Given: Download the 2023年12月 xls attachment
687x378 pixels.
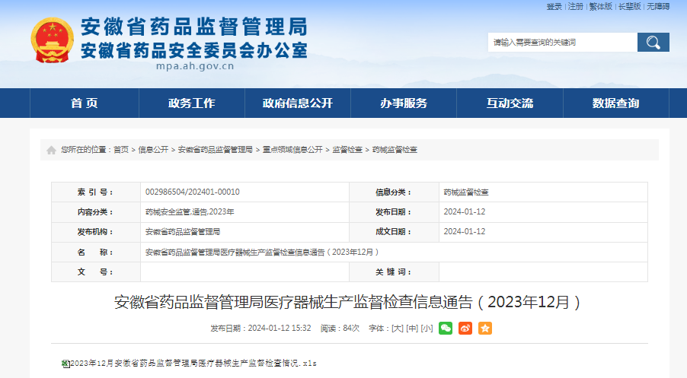Looking at the screenshot, I should 193,364.
